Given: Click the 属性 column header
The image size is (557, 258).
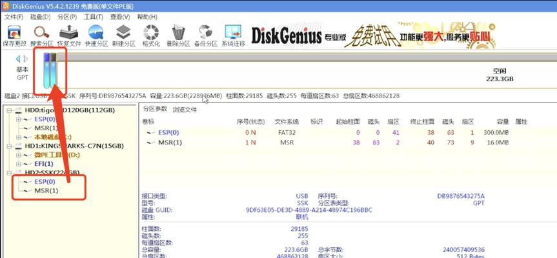Looking at the screenshot, I should [x=521, y=122].
